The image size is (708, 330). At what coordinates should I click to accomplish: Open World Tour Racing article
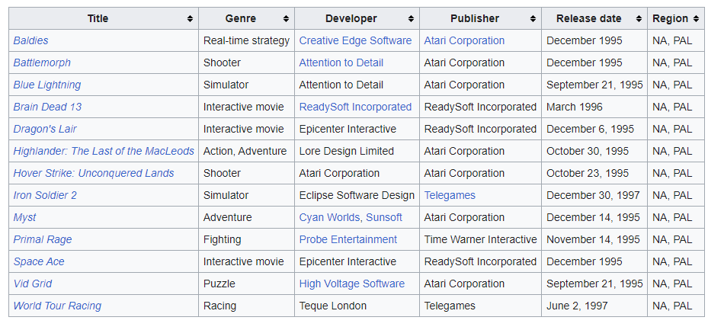pos(57,306)
